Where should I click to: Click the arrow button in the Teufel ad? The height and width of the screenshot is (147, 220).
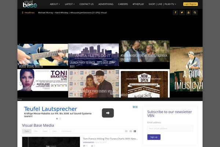click(108, 113)
